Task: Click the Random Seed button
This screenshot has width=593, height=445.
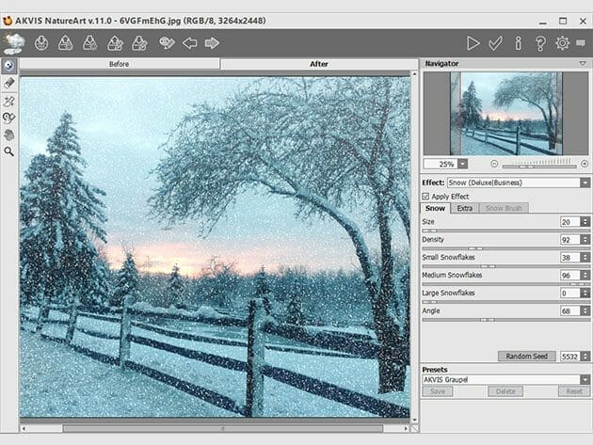Action: point(527,357)
